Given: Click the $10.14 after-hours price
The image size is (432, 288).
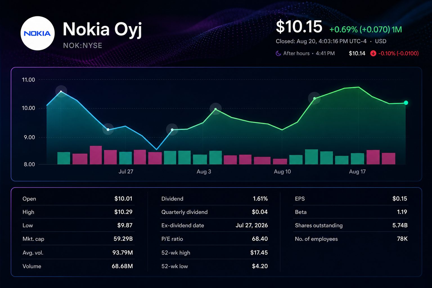Looking at the screenshot, I should click(x=357, y=53).
